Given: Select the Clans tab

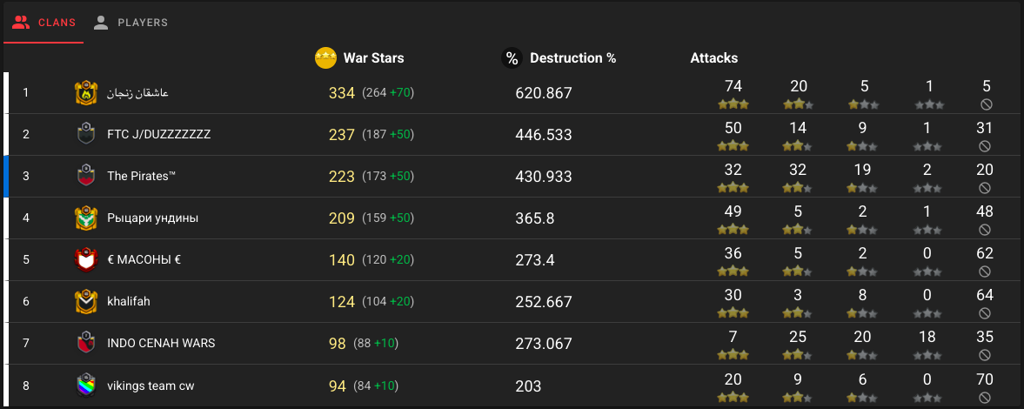Looking at the screenshot, I should [x=44, y=23].
